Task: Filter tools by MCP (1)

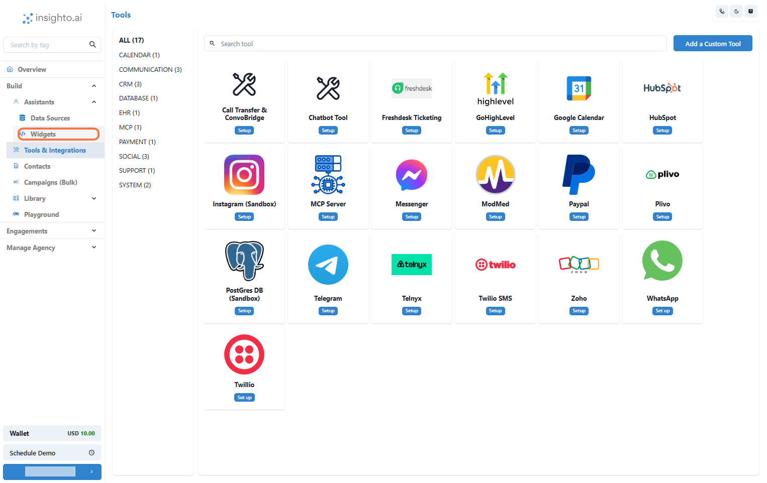Action: [130, 127]
